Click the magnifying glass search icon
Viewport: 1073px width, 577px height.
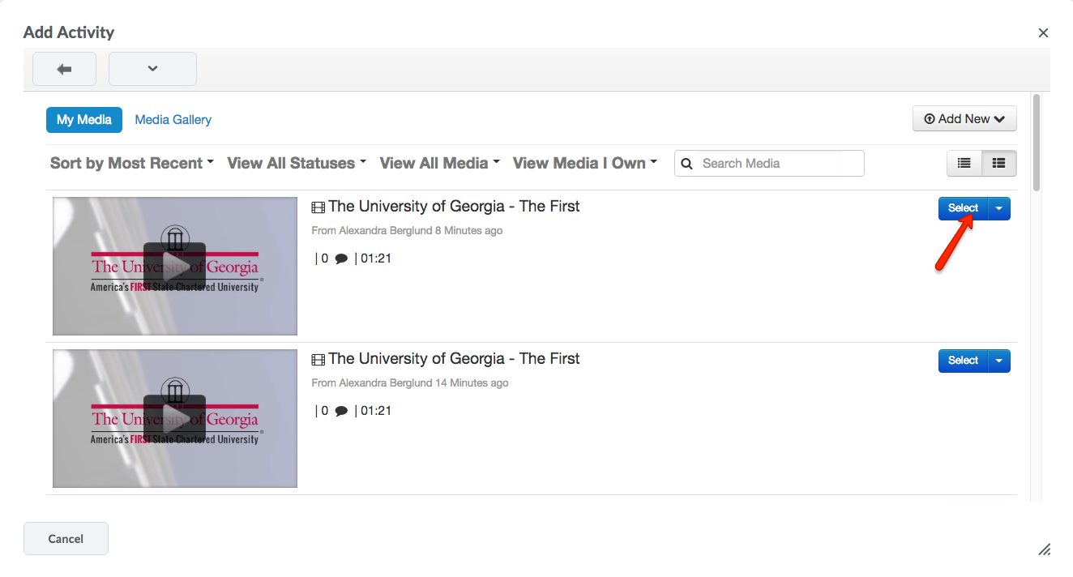click(686, 164)
